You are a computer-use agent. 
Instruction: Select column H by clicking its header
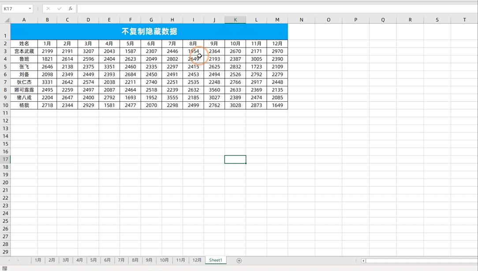172,19
